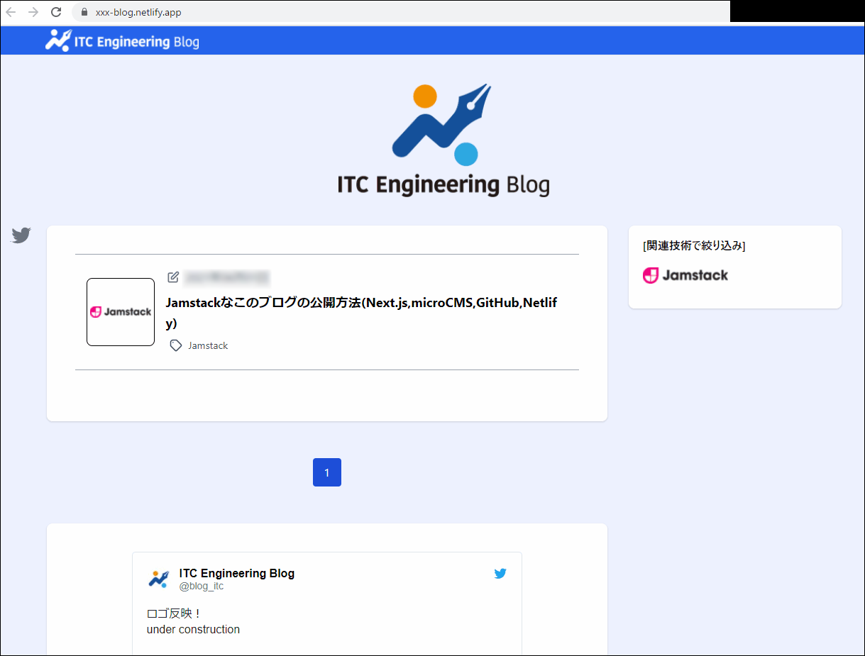Viewport: 865px width, 656px height.
Task: Filter by Jamstack logo in sidebar
Action: pyautogui.click(x=685, y=275)
